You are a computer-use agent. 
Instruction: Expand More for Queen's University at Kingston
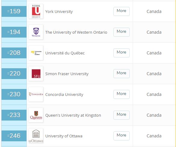tap(122, 115)
